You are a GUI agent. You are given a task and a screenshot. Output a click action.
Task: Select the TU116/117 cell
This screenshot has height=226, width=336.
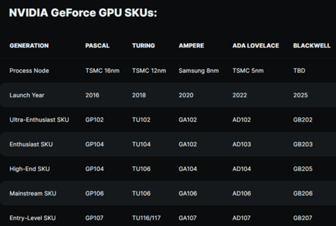(146, 218)
